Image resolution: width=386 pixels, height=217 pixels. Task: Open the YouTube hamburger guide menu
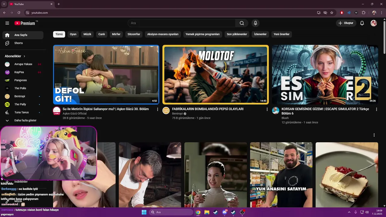(x=7, y=23)
